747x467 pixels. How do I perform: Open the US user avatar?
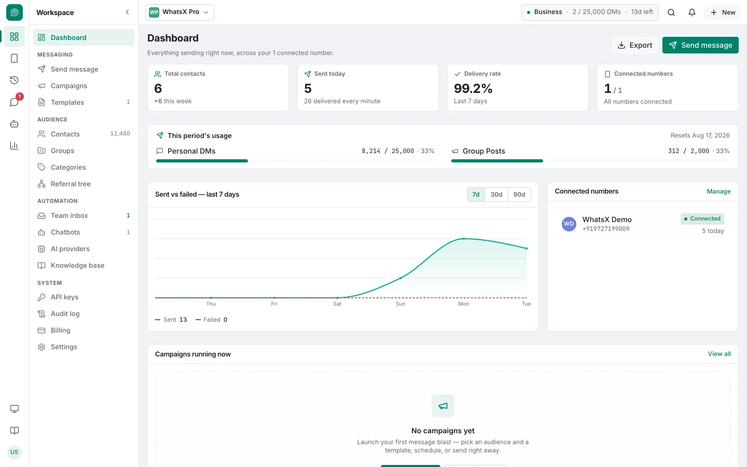[14, 452]
